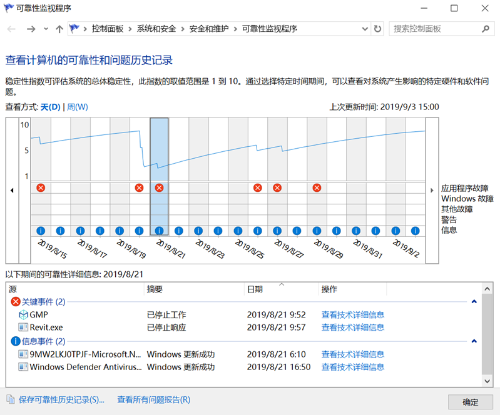Click the Windows Defender Antivirus row icon

point(23,367)
